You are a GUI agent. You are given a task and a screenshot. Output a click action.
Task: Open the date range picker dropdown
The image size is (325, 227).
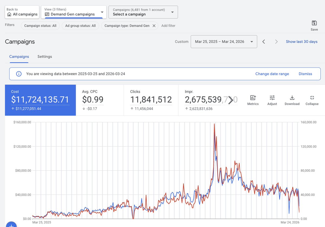click(224, 41)
